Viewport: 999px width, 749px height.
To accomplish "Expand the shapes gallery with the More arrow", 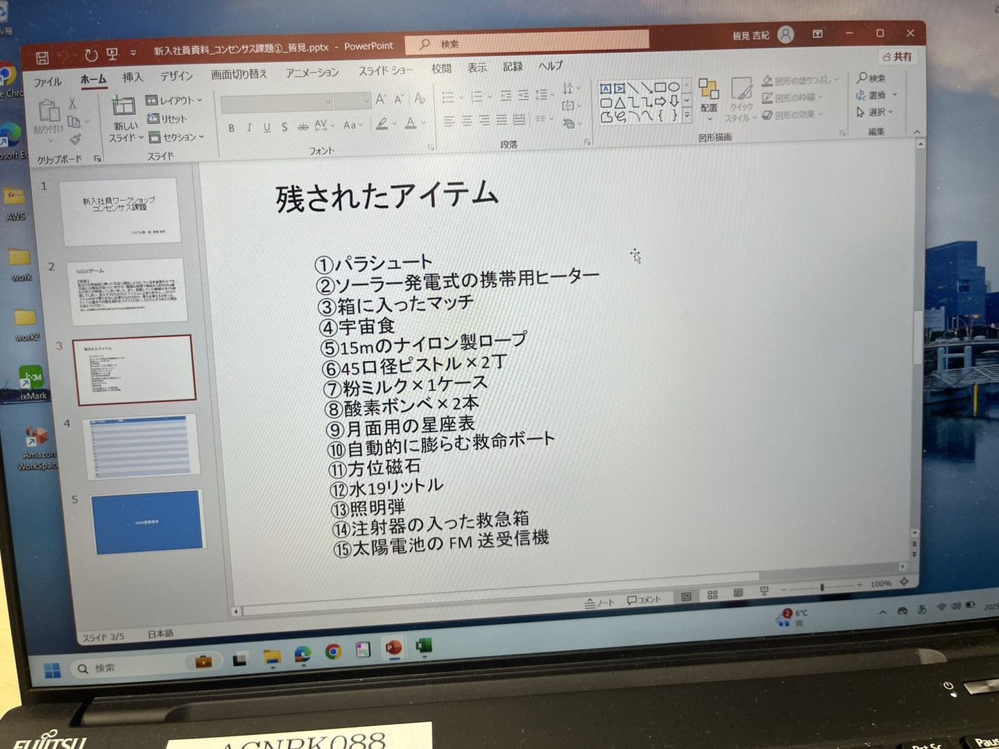I will [687, 115].
